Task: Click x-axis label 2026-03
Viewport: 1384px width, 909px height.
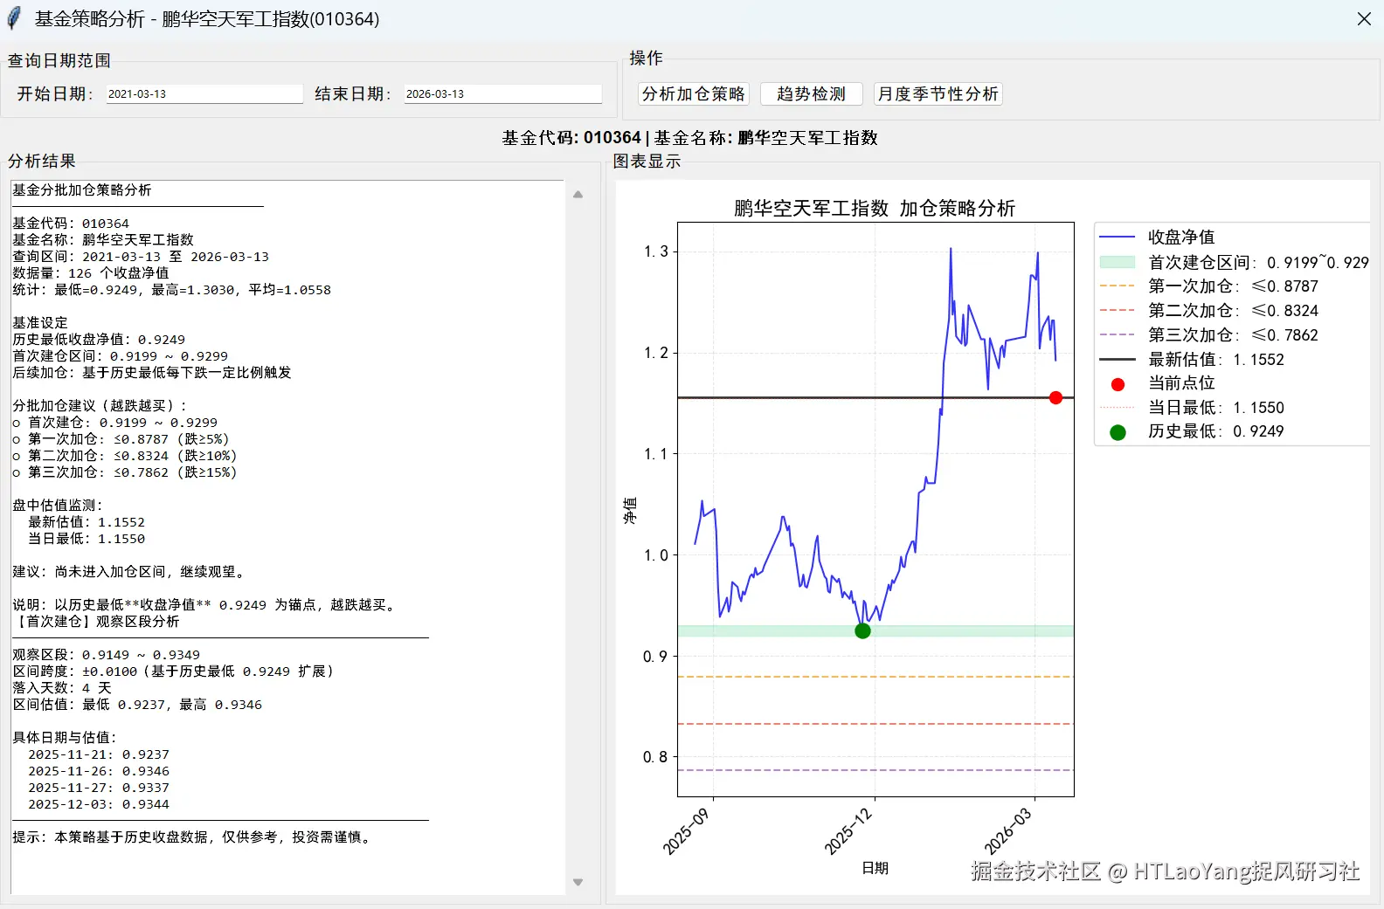Action: [x=1007, y=830]
